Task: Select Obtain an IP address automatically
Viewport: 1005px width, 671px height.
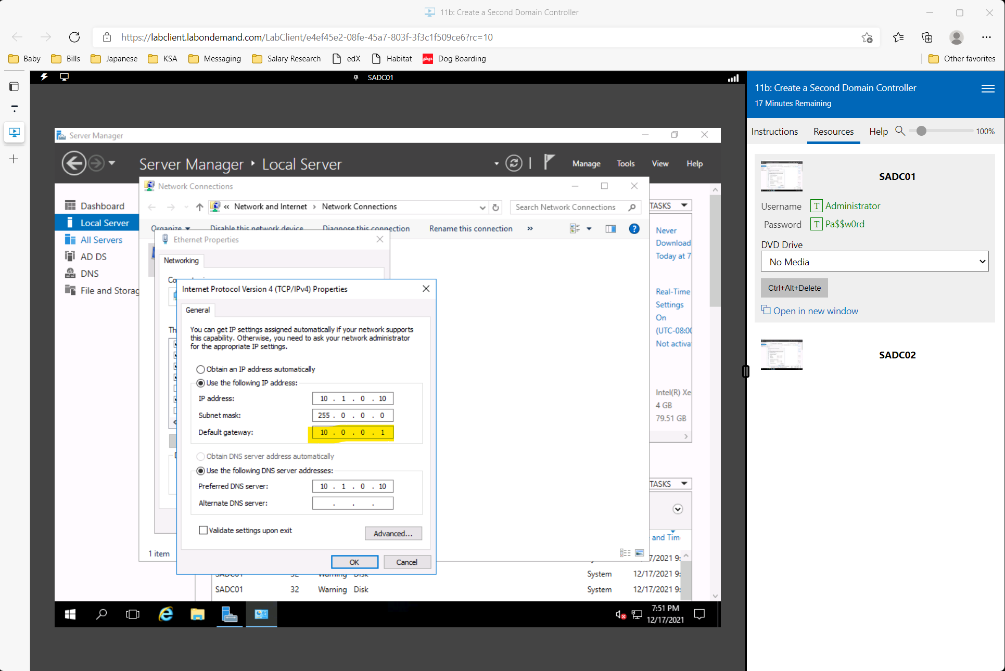Action: pos(201,369)
